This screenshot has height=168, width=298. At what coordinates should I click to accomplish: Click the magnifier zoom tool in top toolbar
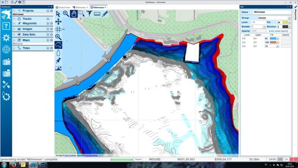(66, 14)
